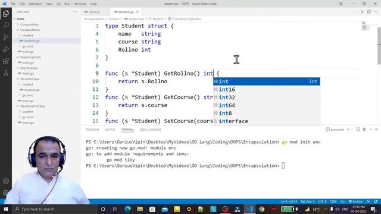Open Customize Layout in title bar

pos(341,4)
